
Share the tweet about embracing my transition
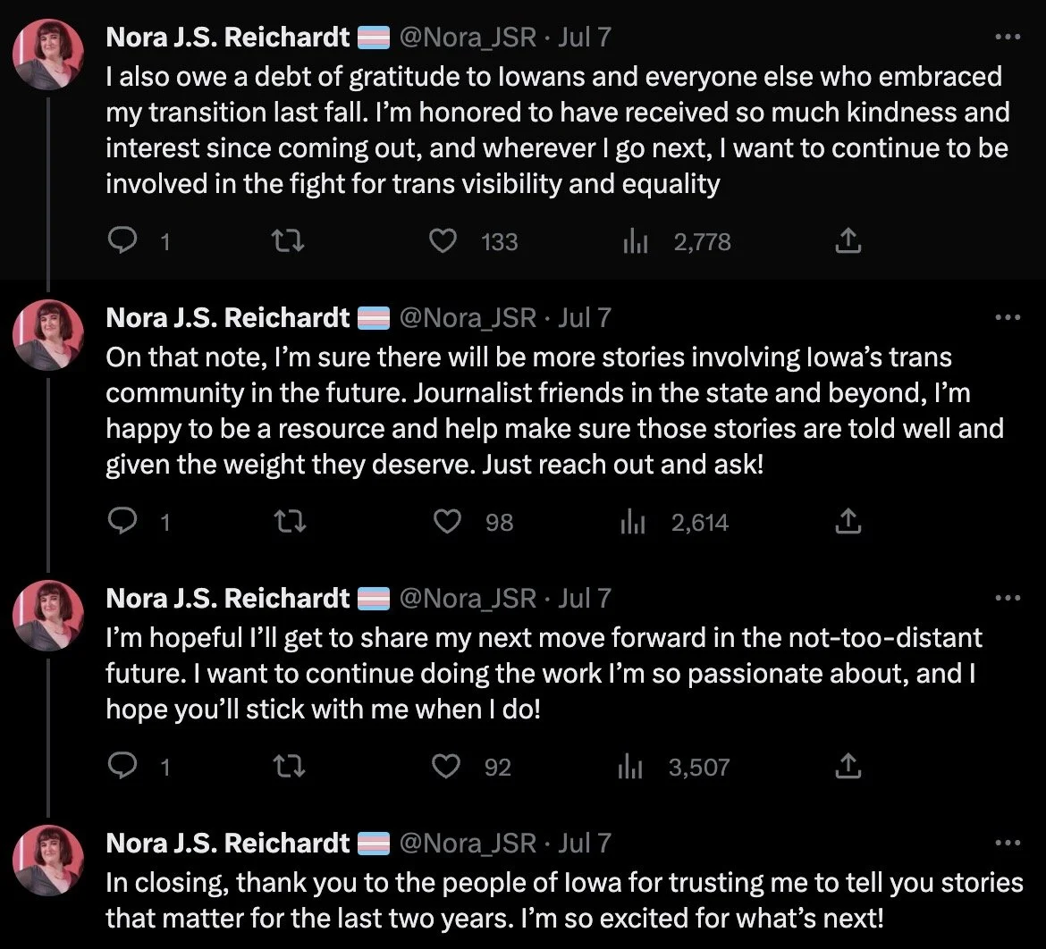pos(848,241)
